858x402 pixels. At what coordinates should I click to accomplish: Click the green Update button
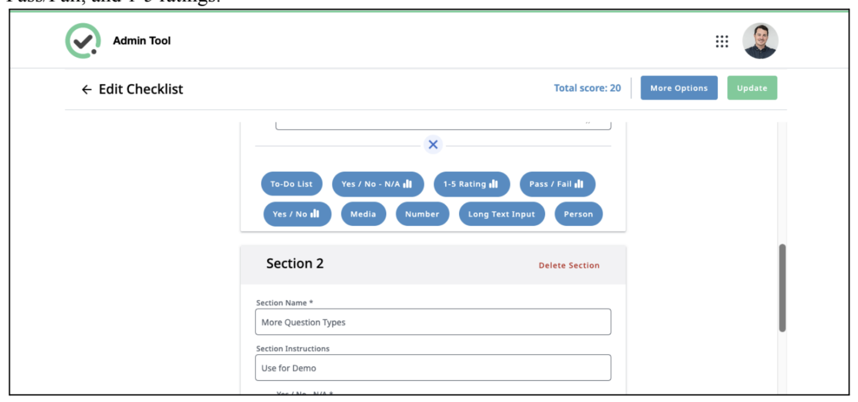click(x=752, y=88)
